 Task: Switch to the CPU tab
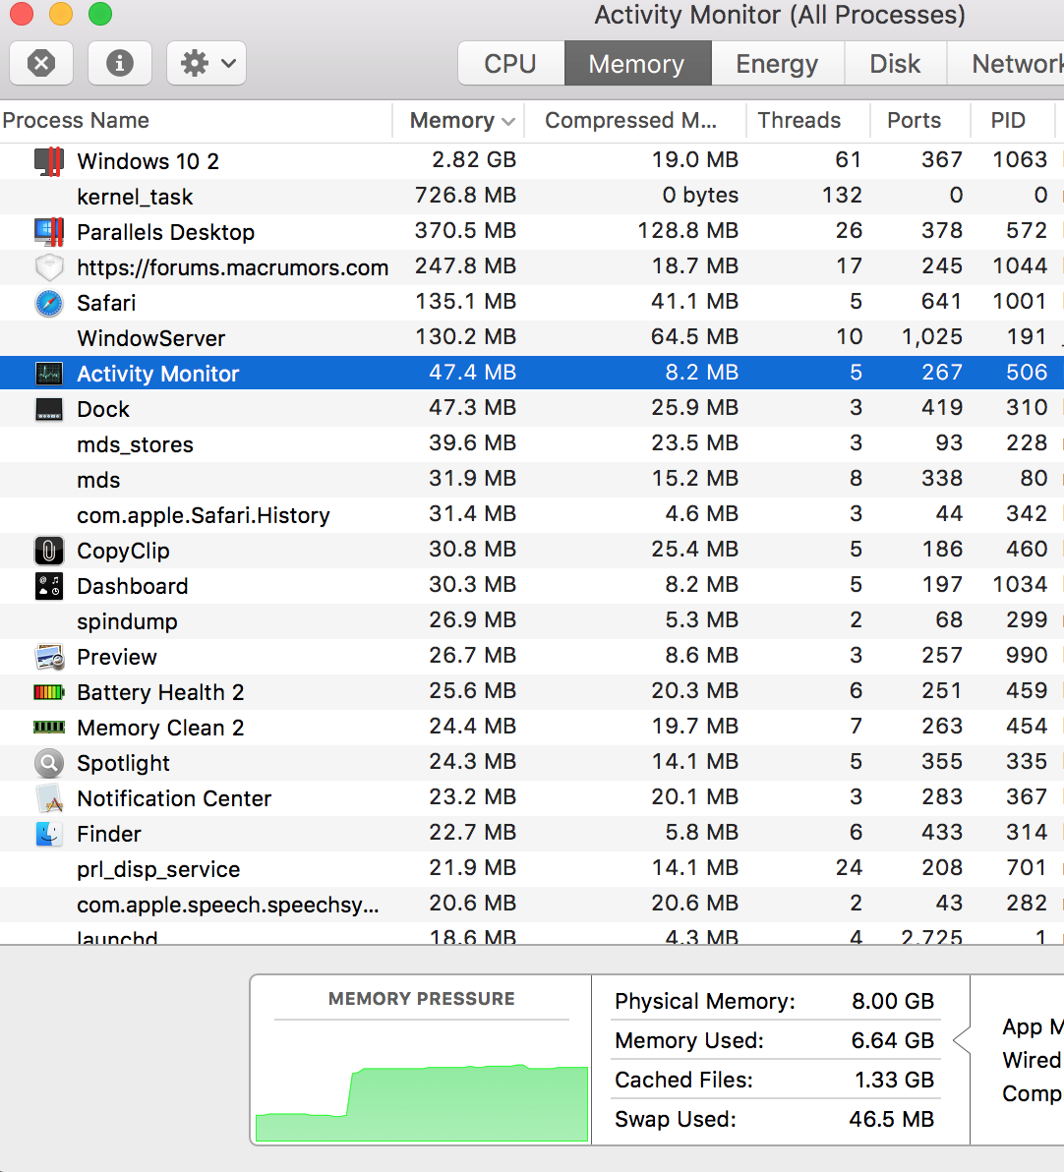pos(510,64)
